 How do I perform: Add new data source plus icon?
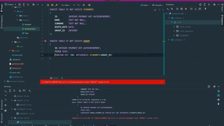(168, 9)
